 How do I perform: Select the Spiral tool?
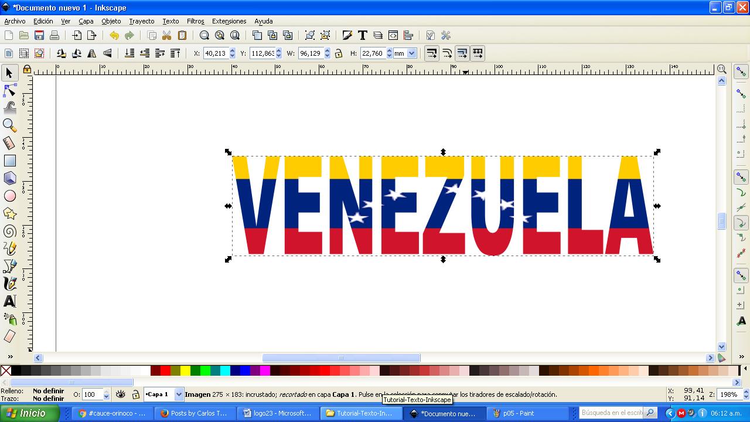[9, 231]
